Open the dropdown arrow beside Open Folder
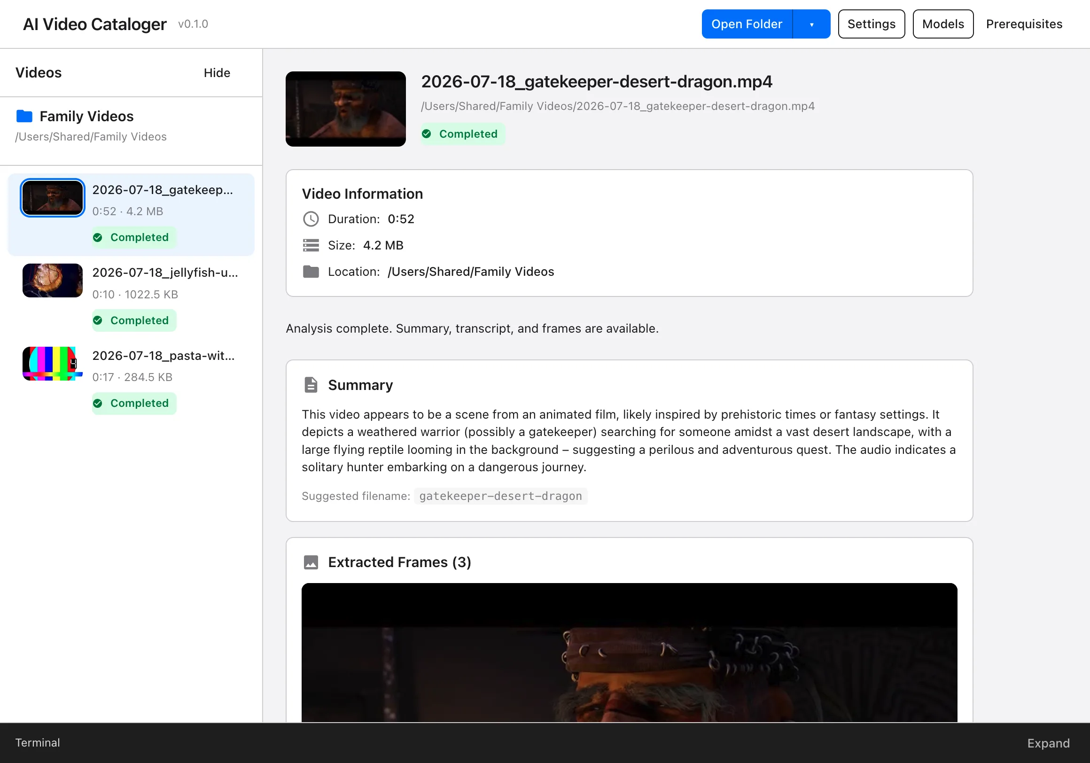Viewport: 1090px width, 763px height. pos(811,24)
